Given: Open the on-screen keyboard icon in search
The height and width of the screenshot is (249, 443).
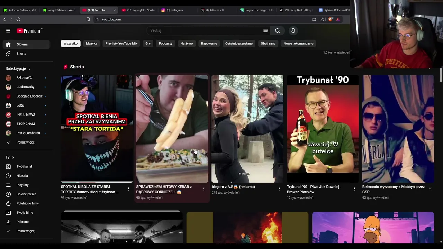Looking at the screenshot, I should pos(265,31).
